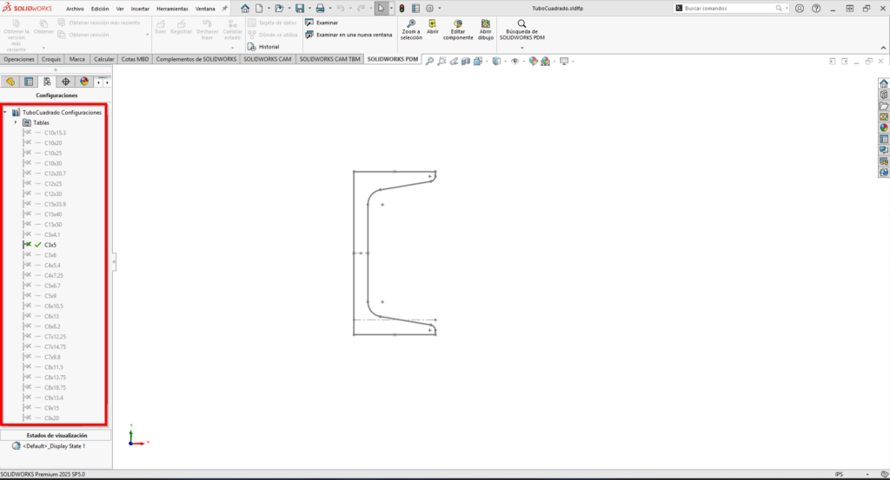Open the Edit appearance icon
Screen dimensions: 890x480
click(x=533, y=61)
